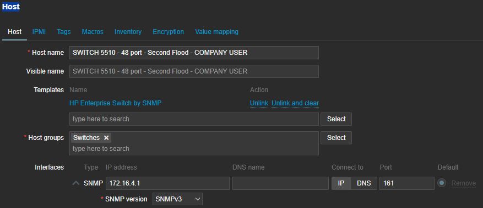Remove the Switches host group tag
The height and width of the screenshot is (208, 483).
[x=106, y=138]
